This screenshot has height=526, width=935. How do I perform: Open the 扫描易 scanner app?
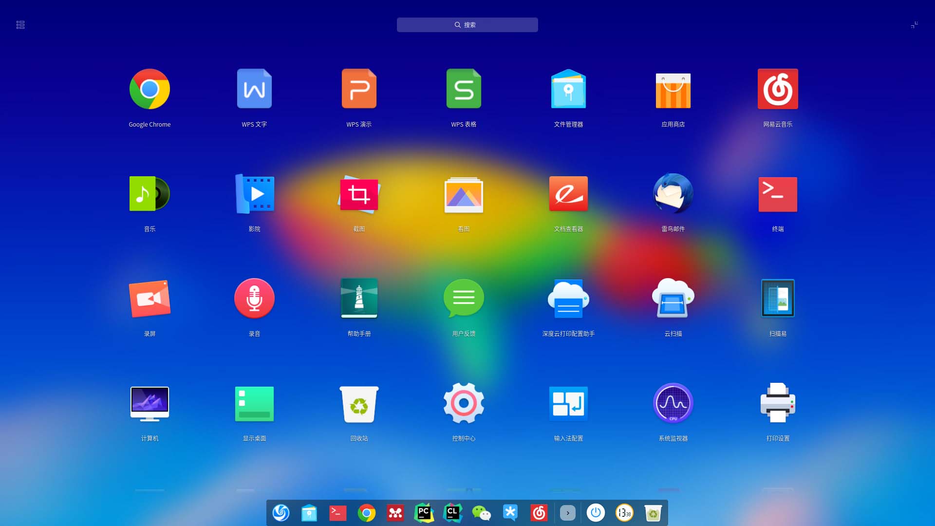click(778, 298)
